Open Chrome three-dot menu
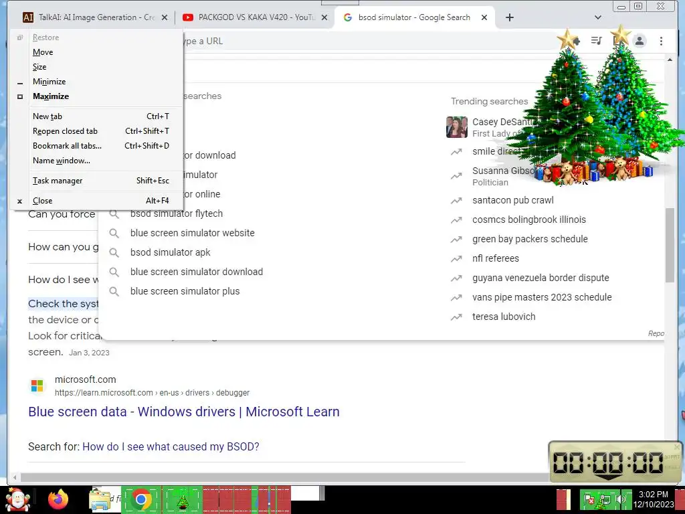The height and width of the screenshot is (514, 685). pyautogui.click(x=661, y=41)
